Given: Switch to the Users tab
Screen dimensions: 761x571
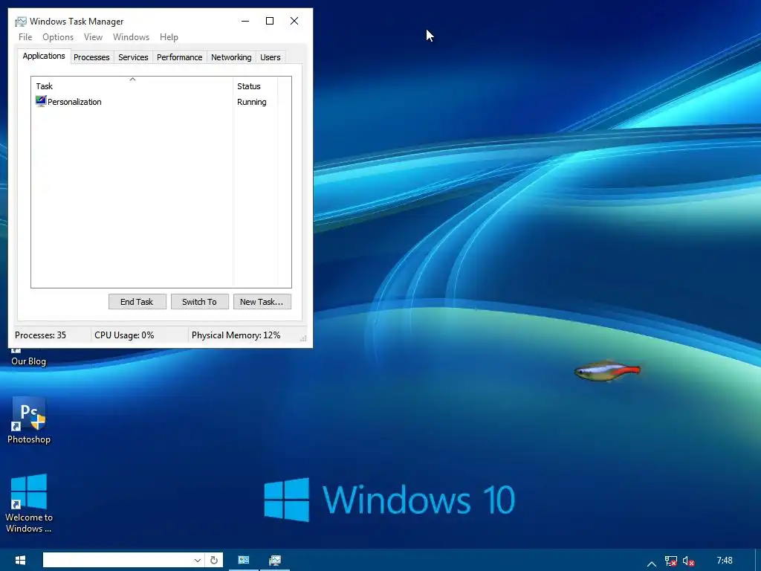Looking at the screenshot, I should [271, 57].
